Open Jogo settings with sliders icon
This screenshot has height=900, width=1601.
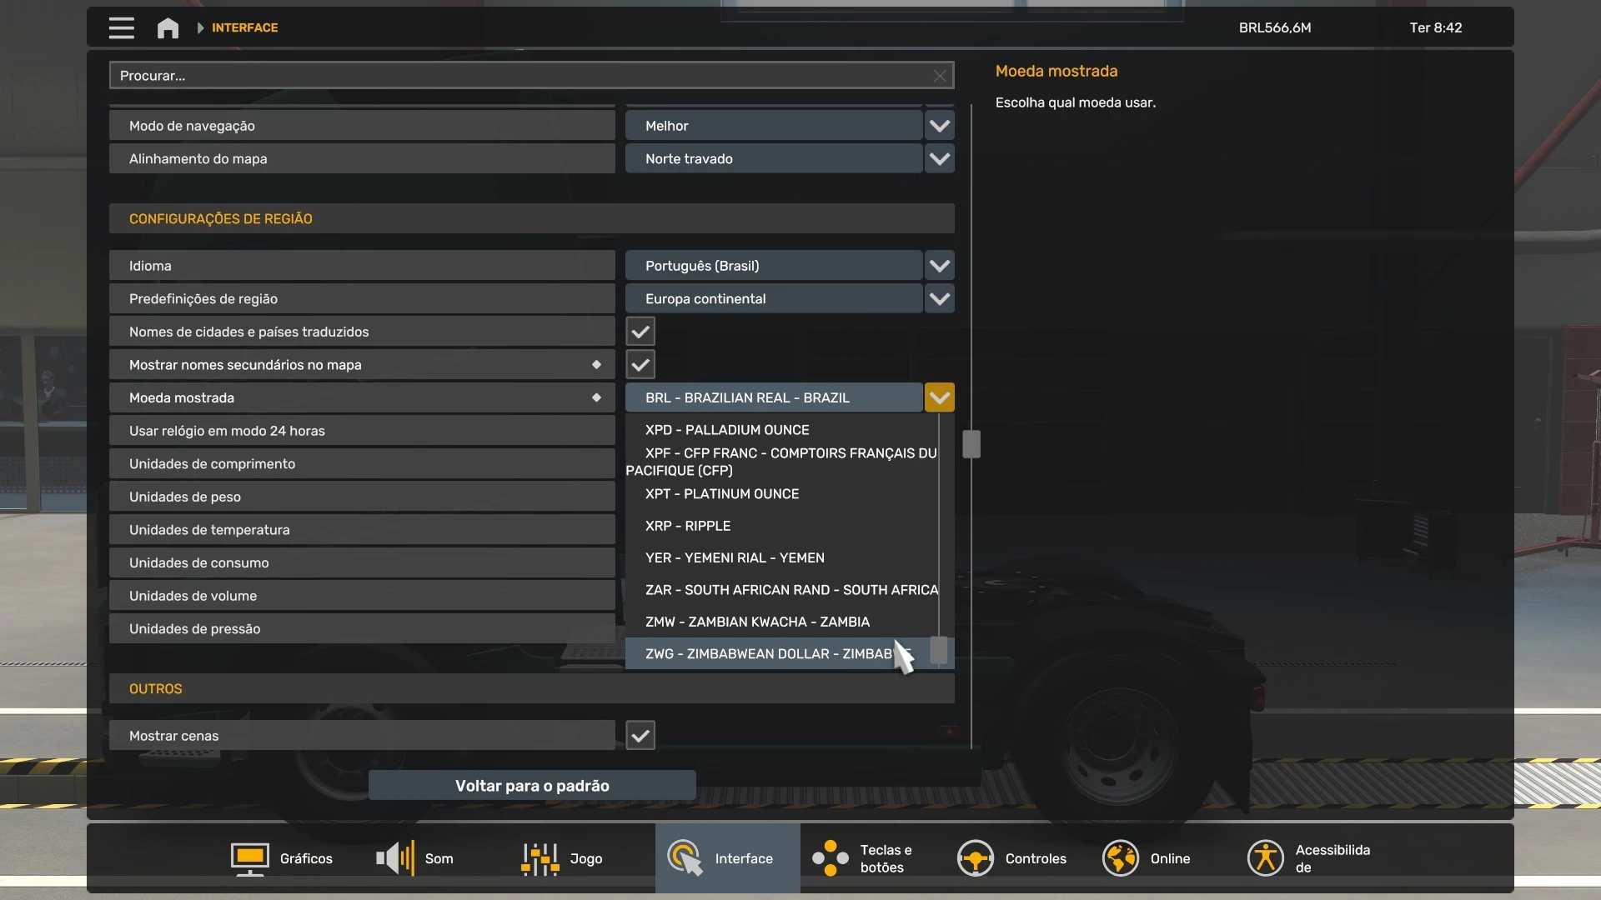tap(561, 858)
